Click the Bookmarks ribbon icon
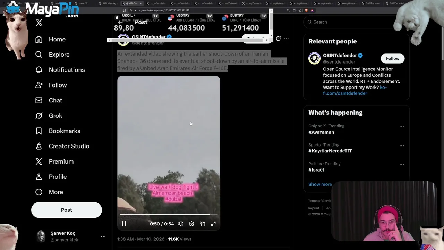Viewport: 444px width, 250px height. (x=39, y=131)
